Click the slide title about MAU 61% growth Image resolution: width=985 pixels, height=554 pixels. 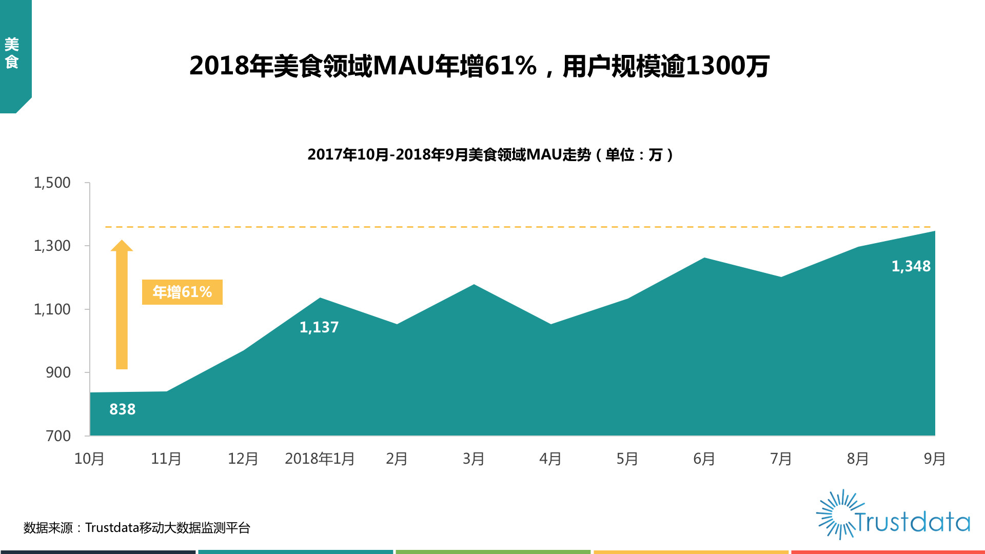click(x=479, y=66)
